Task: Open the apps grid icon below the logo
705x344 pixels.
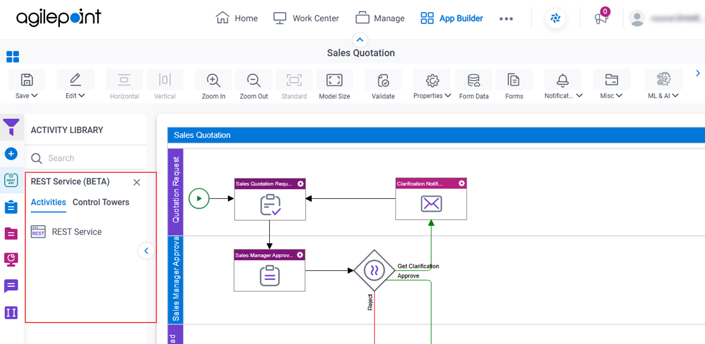Action: point(13,57)
